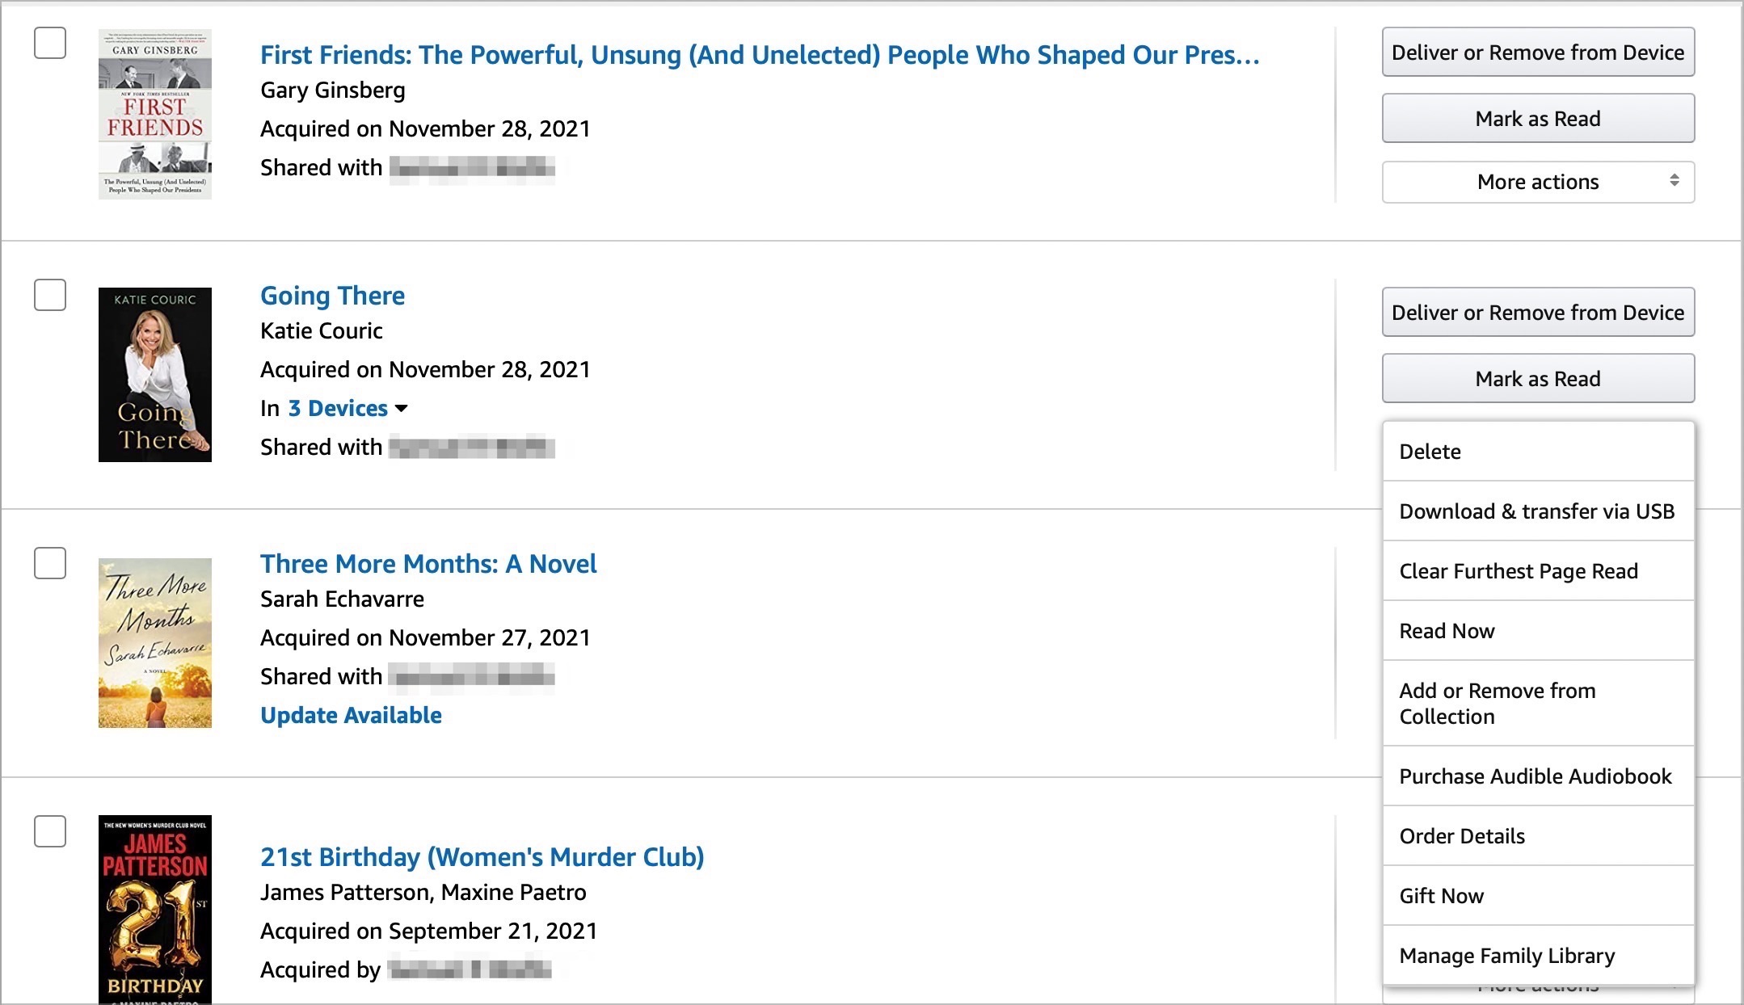
Task: Click Purchase Audible Audiobook in More actions menu
Action: 1537,776
